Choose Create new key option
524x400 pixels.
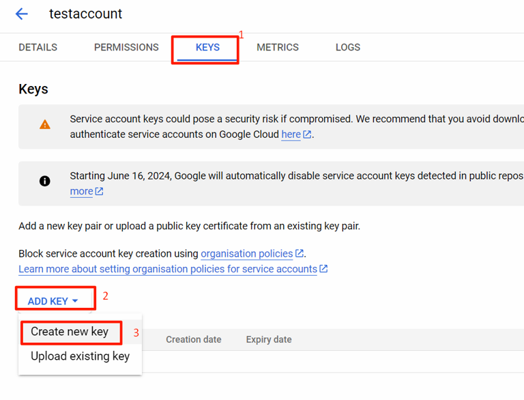[x=70, y=332]
